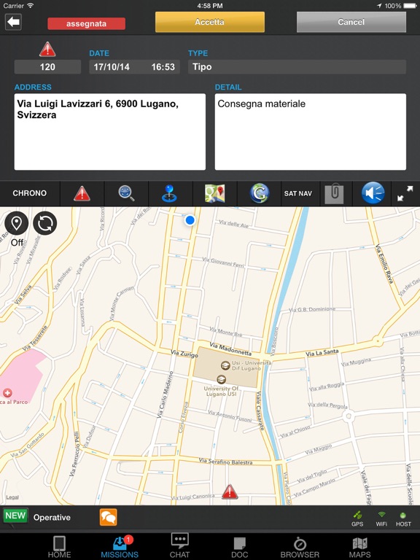Tap the blue speaker audio icon

(373, 192)
